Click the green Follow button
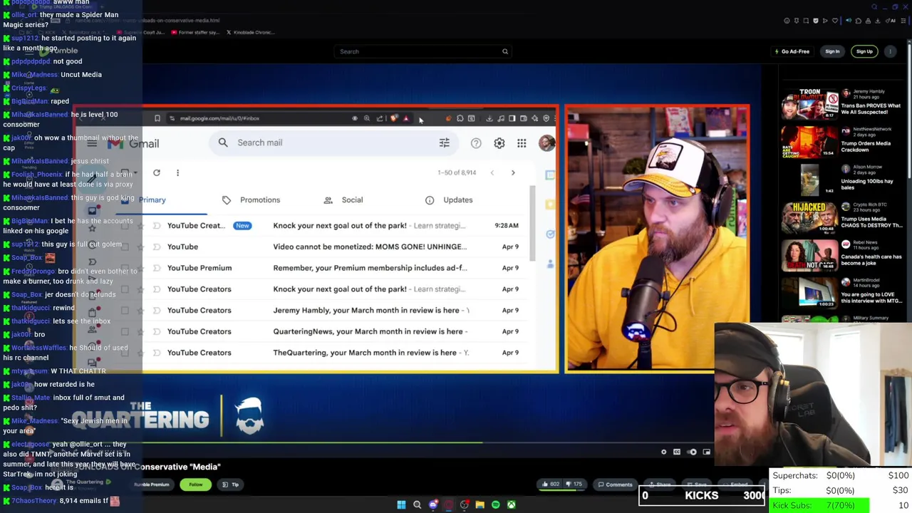This screenshot has width=912, height=513. (195, 484)
